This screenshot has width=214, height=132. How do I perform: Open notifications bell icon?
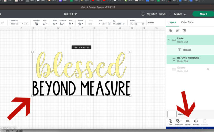coord(143,14)
